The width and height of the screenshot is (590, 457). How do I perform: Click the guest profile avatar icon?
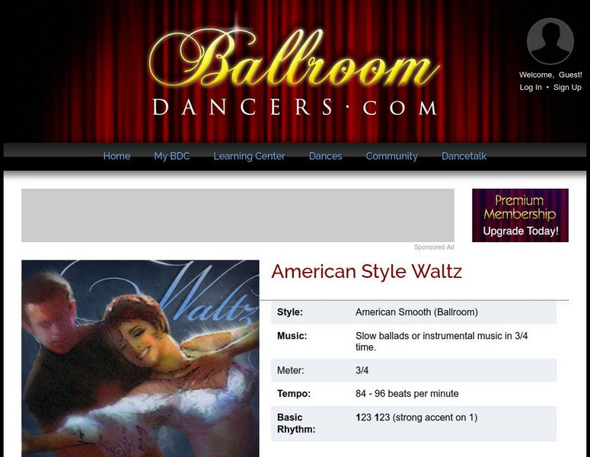click(550, 41)
